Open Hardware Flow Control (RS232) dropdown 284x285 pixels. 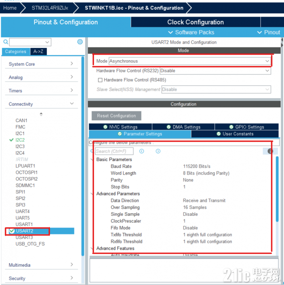pos(215,71)
